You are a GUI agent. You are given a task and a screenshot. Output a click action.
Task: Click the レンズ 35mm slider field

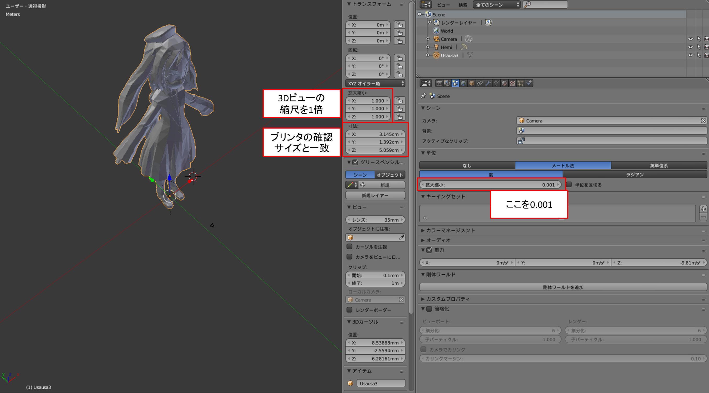pos(375,220)
